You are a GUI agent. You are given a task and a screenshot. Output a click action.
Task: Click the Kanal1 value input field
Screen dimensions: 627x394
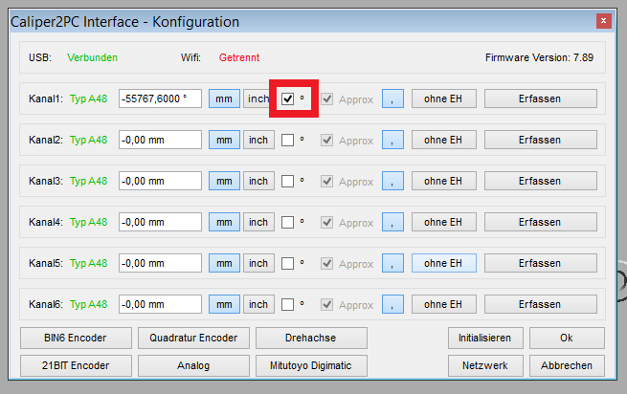tap(160, 98)
